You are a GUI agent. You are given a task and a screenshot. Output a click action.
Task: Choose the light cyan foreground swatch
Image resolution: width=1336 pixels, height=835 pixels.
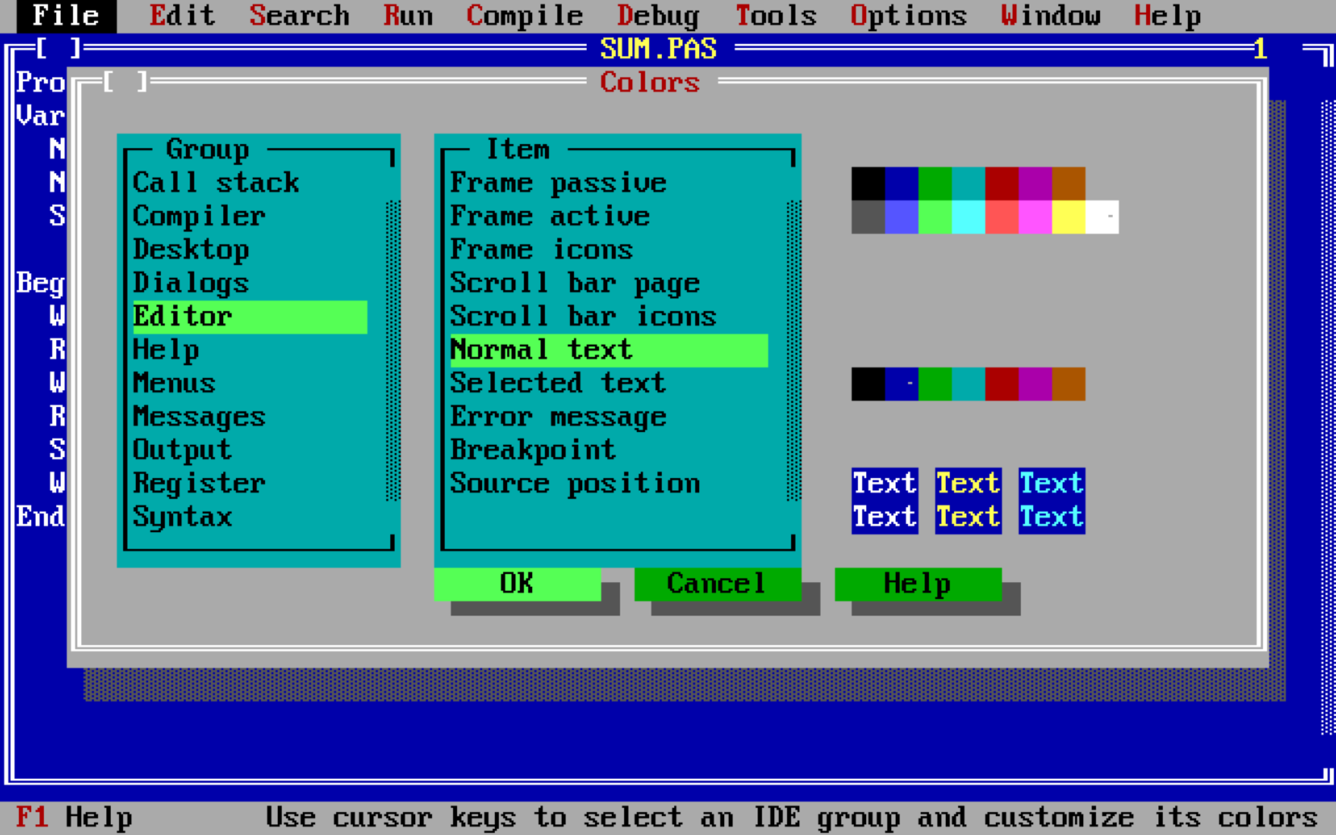pos(968,217)
